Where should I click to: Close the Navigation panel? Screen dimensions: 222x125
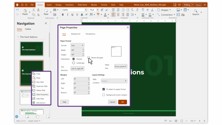[46, 23]
